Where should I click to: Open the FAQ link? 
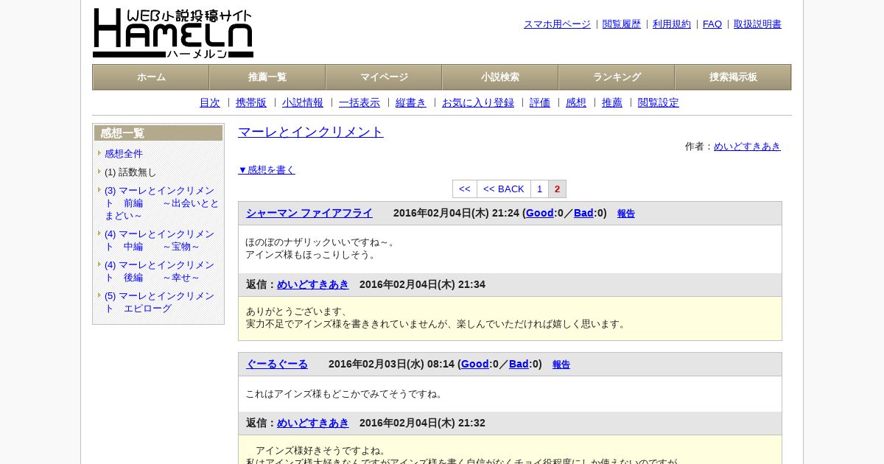coord(712,24)
